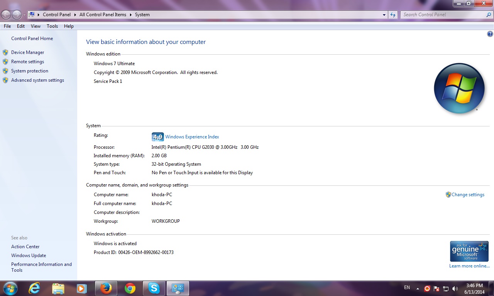Open Windows Update under See also
The height and width of the screenshot is (296, 494).
point(29,256)
